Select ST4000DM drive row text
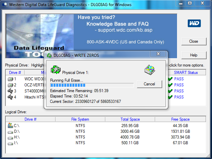Image resolution: width=212 pixels, height=159 pixels. pos(34,91)
